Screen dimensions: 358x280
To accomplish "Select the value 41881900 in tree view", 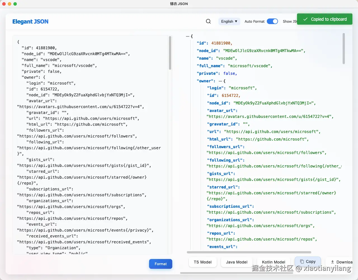I will pyautogui.click(x=221, y=43).
